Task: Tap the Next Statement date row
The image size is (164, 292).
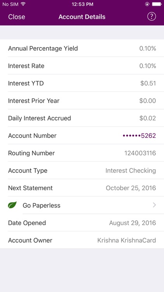Action: [x=82, y=188]
